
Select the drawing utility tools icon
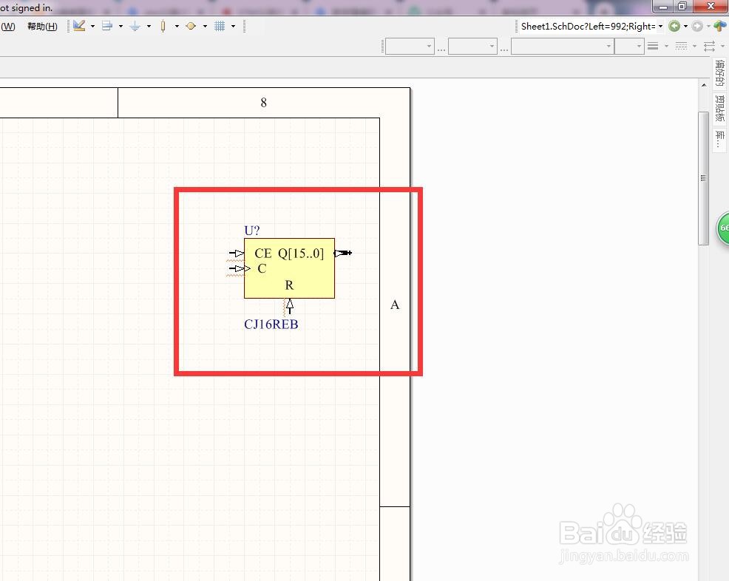click(79, 26)
